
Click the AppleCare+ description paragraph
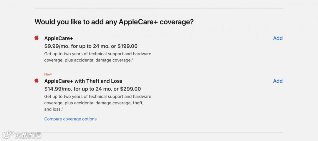click(97, 57)
